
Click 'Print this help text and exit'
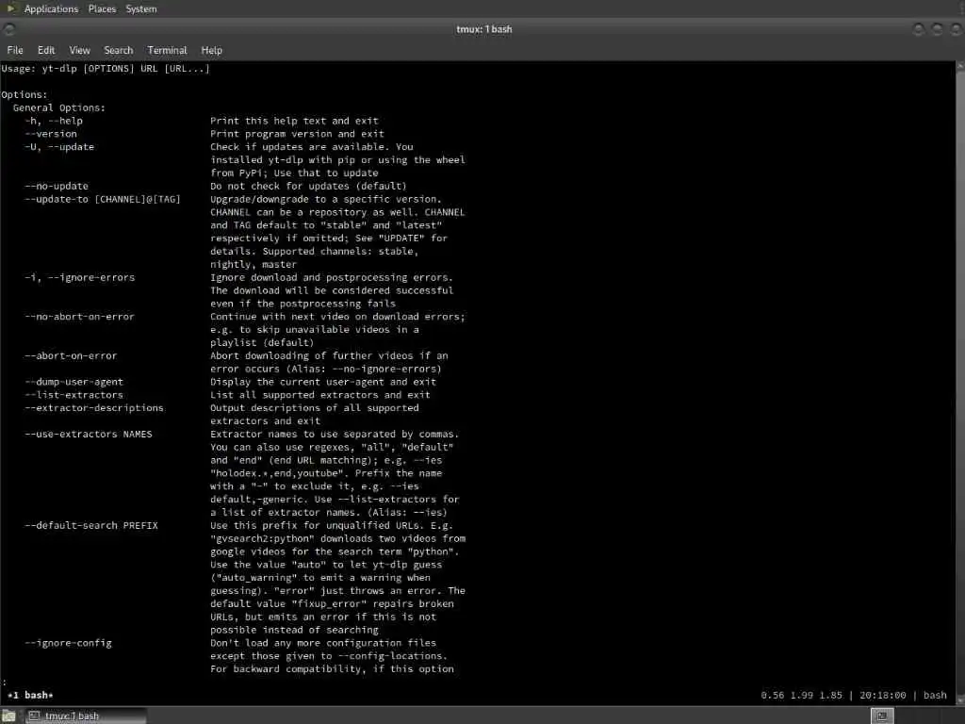click(294, 121)
